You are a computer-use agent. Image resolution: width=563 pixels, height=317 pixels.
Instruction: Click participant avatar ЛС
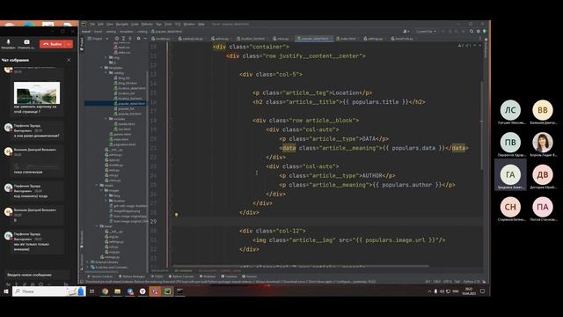[510, 110]
